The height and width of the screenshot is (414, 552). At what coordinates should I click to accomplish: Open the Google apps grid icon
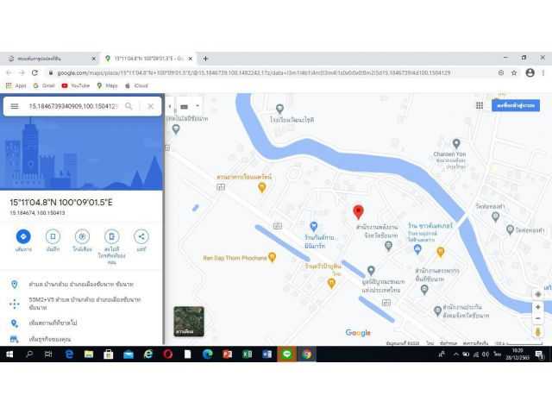pos(480,105)
